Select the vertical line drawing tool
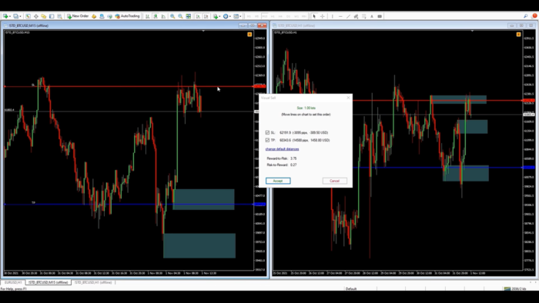This screenshot has width=539, height=303. 333,16
